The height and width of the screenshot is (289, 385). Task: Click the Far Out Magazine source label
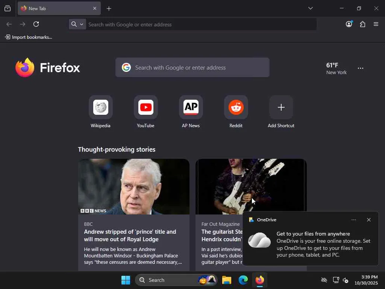220,224
